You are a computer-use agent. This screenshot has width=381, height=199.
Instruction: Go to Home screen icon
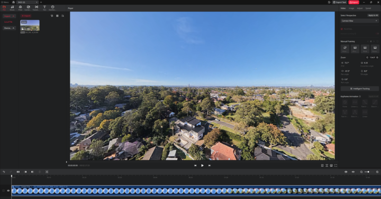(x=13, y=2)
